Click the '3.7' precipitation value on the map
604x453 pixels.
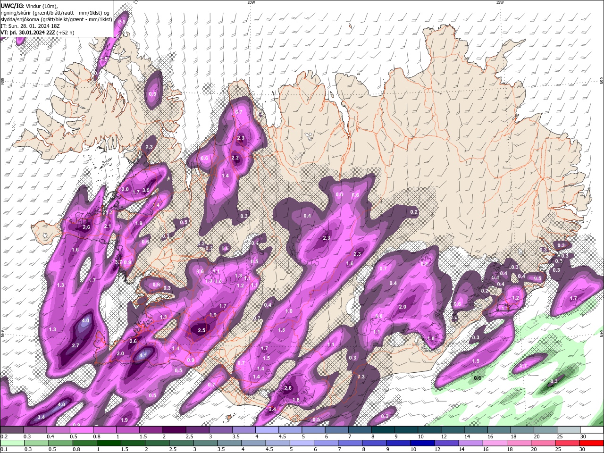pyautogui.click(x=118, y=262)
